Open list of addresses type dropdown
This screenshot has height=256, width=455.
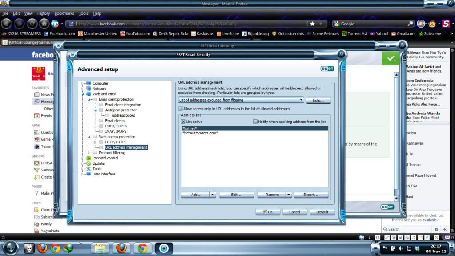(x=301, y=100)
